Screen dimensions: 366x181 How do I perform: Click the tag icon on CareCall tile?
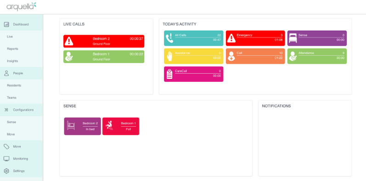point(169,74)
